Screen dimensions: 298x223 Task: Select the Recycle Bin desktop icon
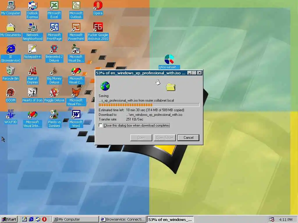11,73
